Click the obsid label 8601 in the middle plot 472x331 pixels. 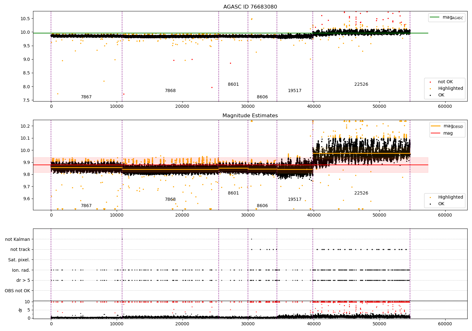(233, 193)
